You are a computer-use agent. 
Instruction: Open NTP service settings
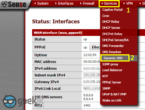(105, 76)
